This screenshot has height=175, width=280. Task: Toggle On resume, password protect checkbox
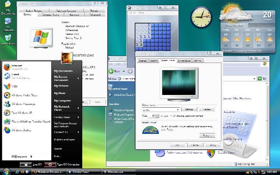click(171, 116)
